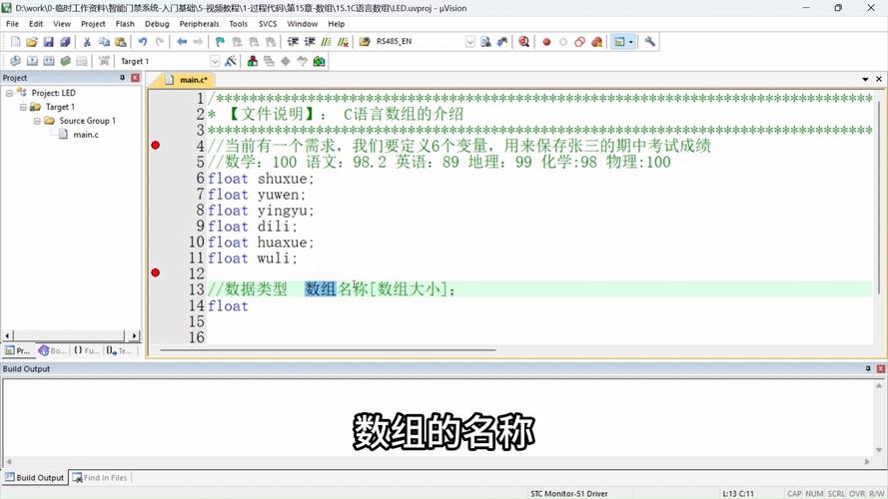Image resolution: width=888 pixels, height=499 pixels.
Task: Click the Paste icon in toolbar
Action: click(x=121, y=42)
